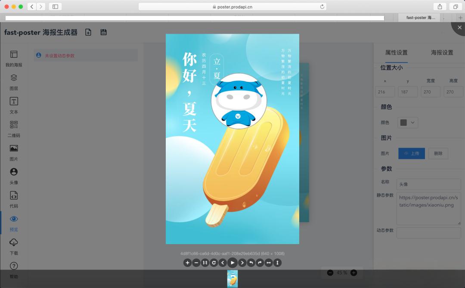The width and height of the screenshot is (465, 288).
Task: Add a 文本 text element
Action: coord(14,105)
